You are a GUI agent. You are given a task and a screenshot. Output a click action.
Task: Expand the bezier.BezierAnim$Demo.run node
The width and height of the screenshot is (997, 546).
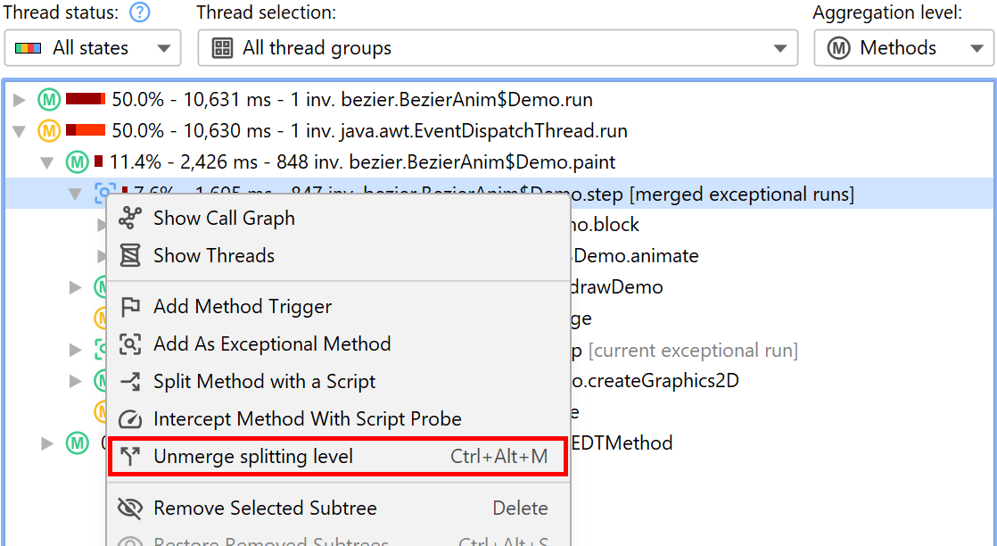[20, 100]
